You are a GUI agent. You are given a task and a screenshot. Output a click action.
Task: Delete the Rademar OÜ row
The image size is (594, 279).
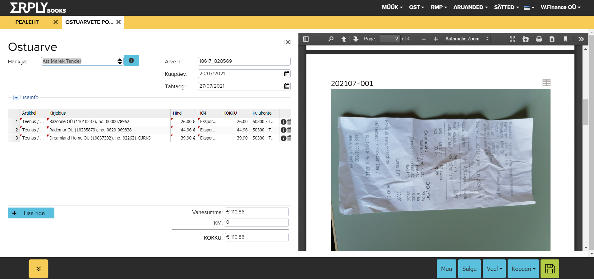click(x=289, y=130)
